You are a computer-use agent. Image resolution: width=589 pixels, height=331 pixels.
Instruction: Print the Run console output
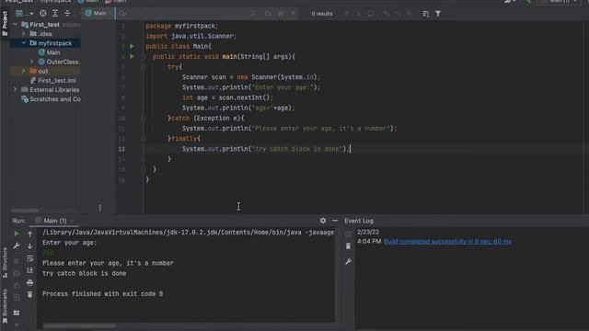click(x=30, y=282)
